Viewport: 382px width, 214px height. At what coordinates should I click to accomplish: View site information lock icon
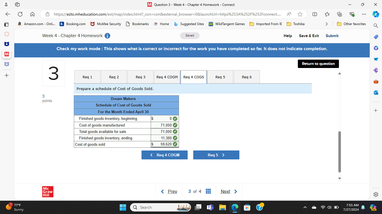click(x=48, y=14)
